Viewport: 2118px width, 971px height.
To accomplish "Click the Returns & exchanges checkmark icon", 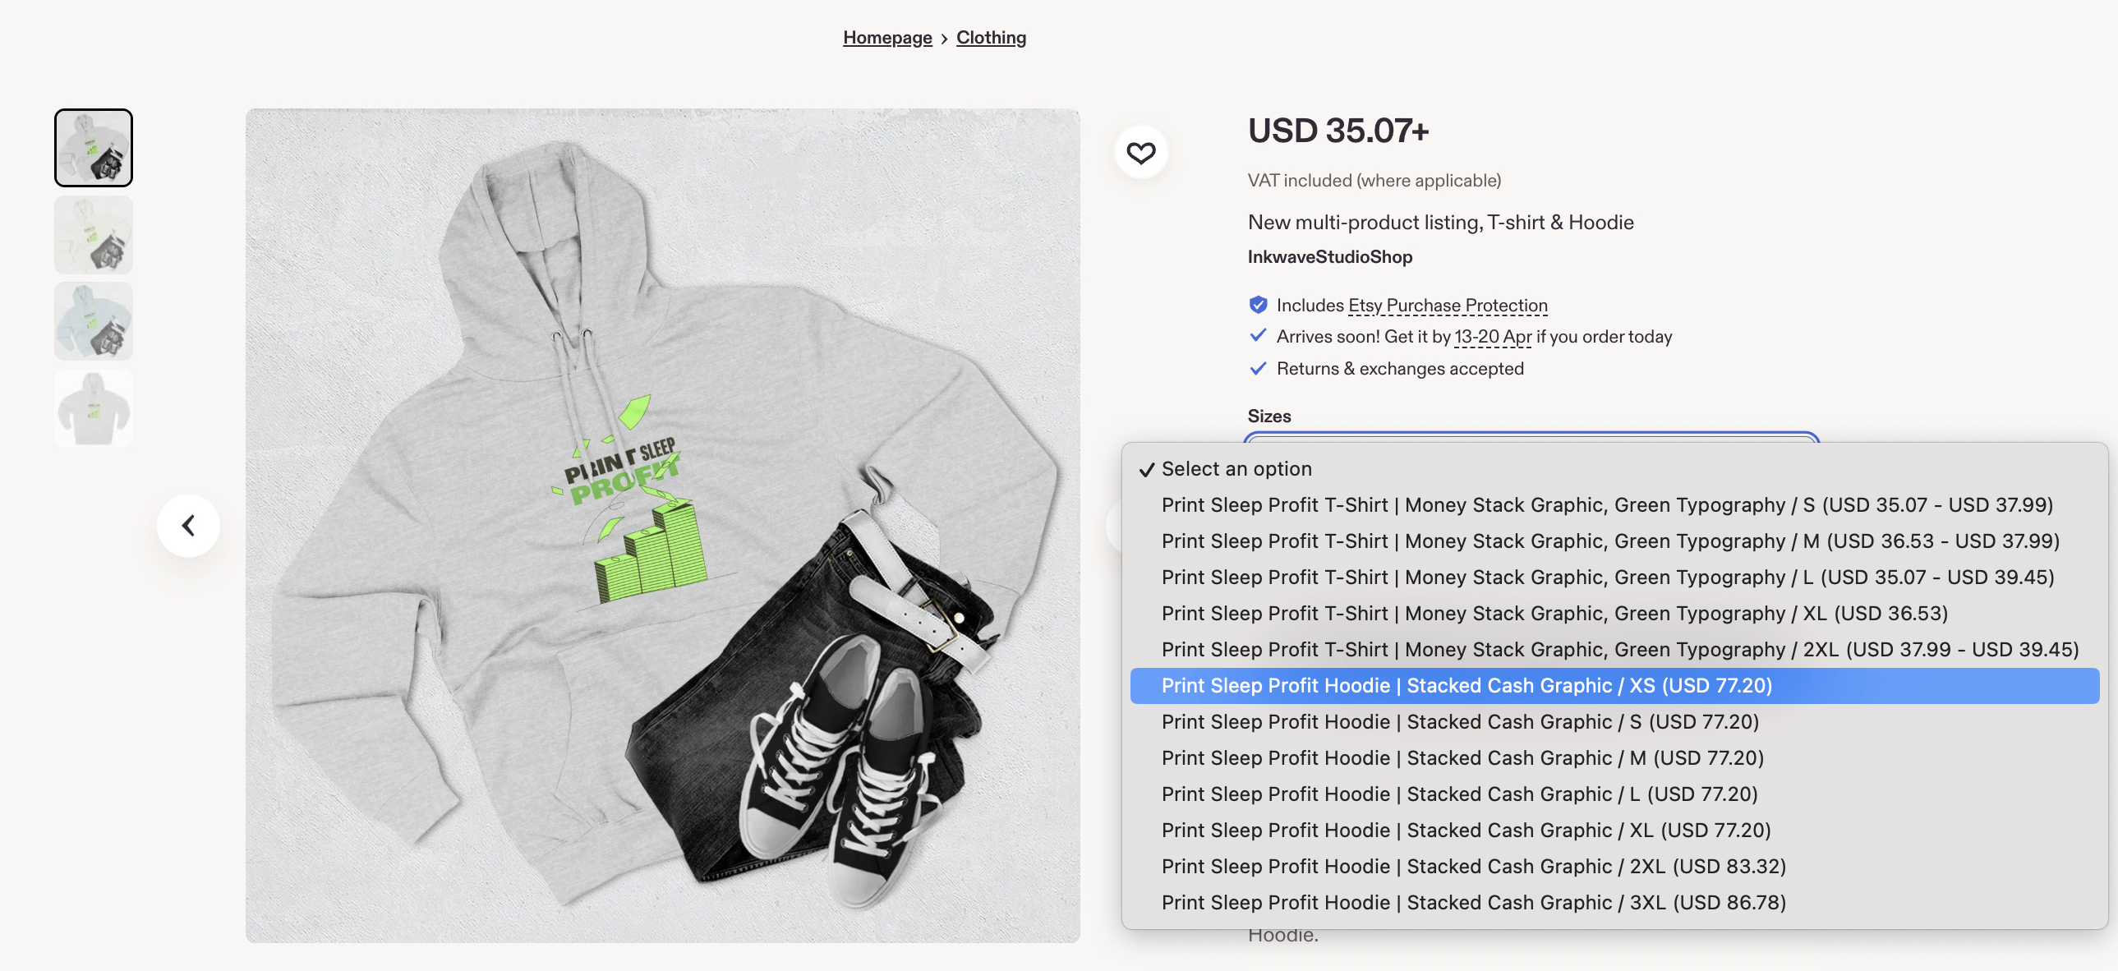I will [1258, 368].
